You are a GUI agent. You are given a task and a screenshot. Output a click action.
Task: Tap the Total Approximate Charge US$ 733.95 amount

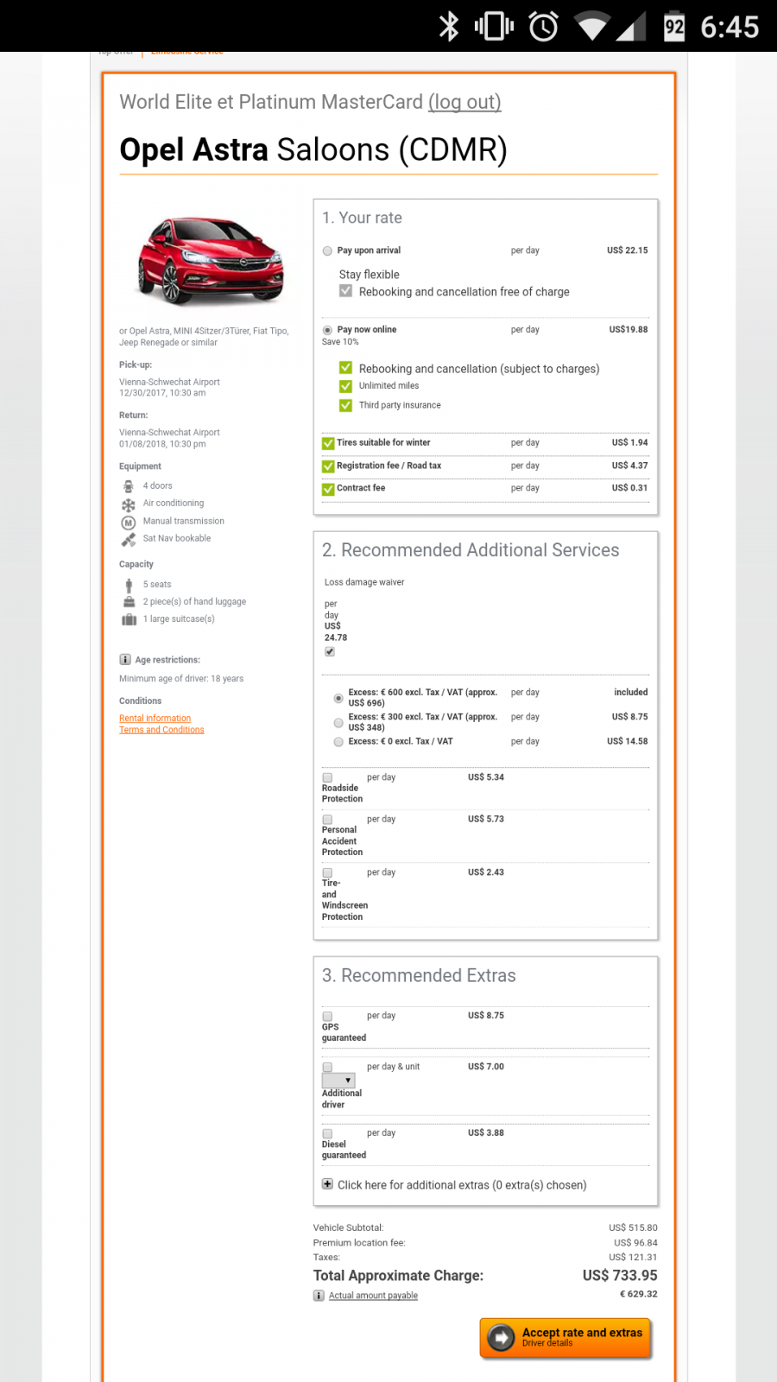[x=620, y=1276]
